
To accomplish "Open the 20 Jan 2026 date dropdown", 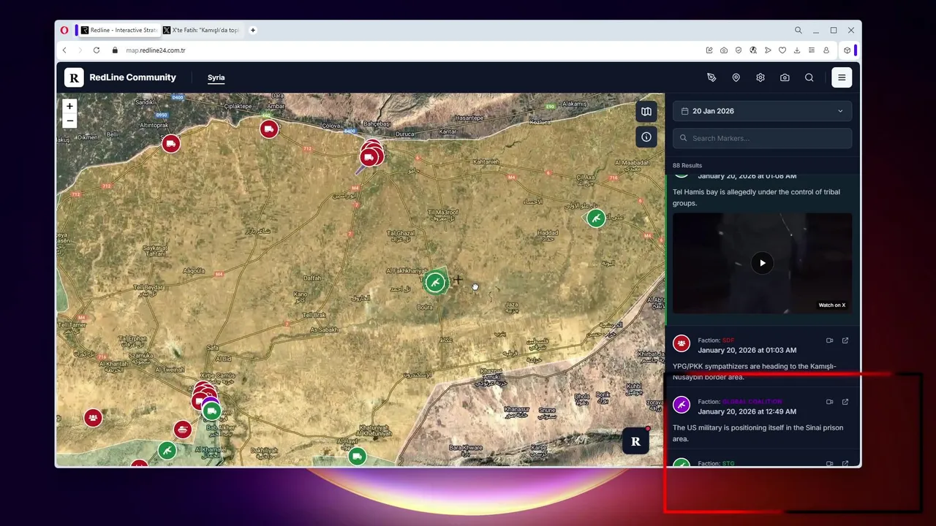I will (x=762, y=111).
